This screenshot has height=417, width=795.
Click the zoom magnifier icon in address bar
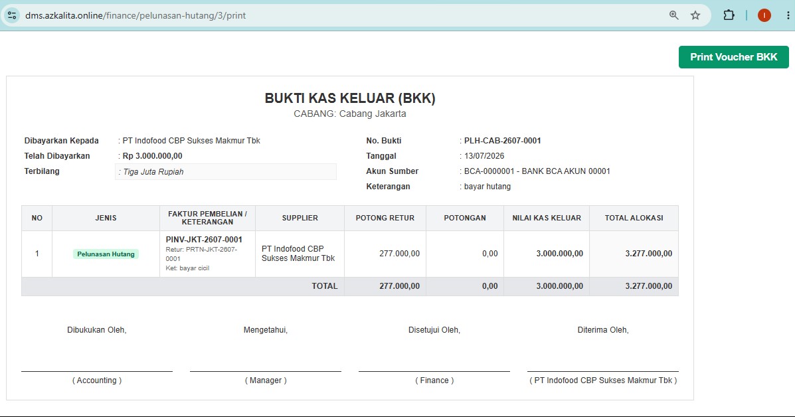pyautogui.click(x=674, y=15)
